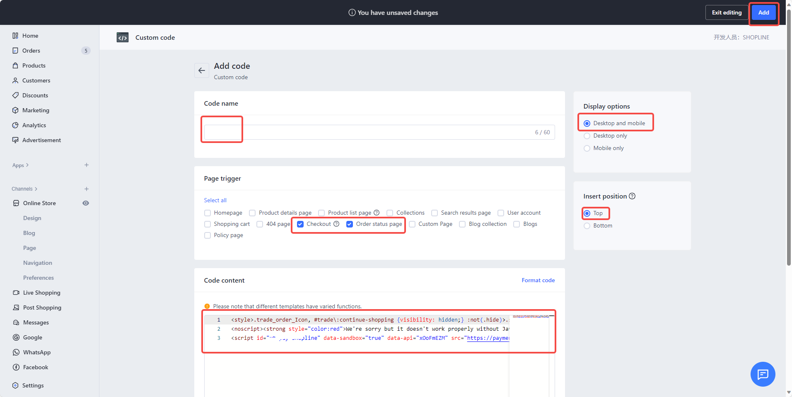
Task: Click the orange notice icon above code editor
Action: tap(207, 306)
